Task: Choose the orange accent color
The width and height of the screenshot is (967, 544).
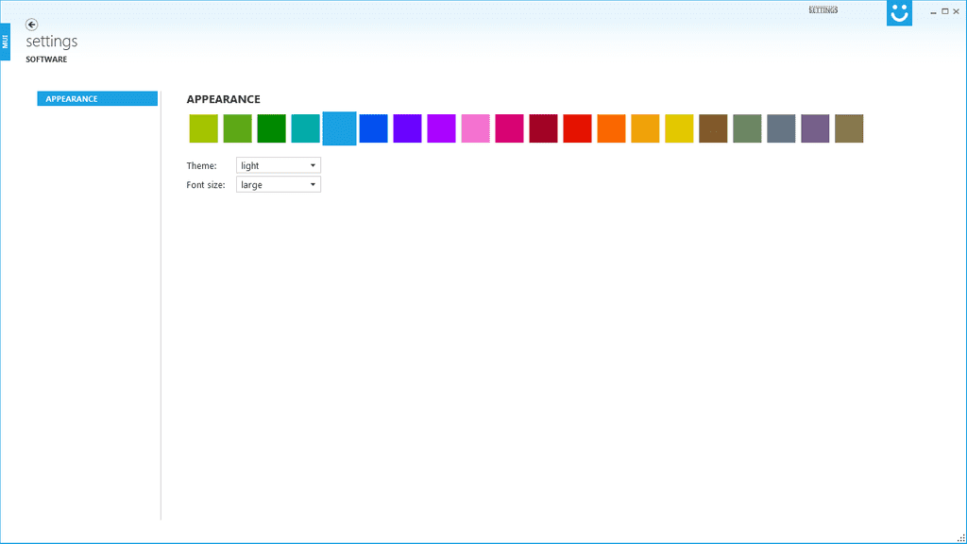Action: point(611,128)
